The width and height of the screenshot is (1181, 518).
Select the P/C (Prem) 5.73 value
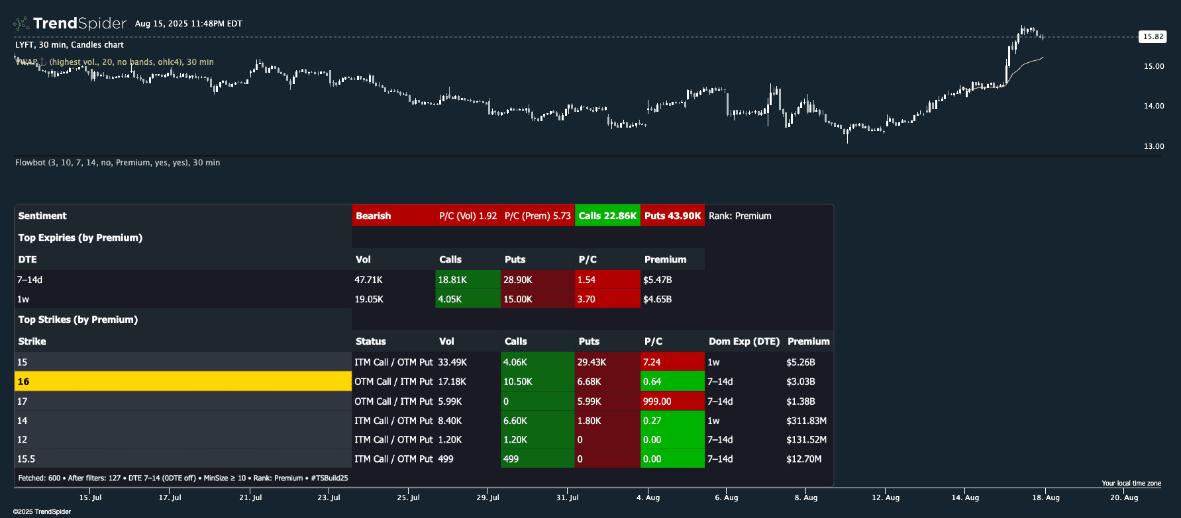click(537, 216)
